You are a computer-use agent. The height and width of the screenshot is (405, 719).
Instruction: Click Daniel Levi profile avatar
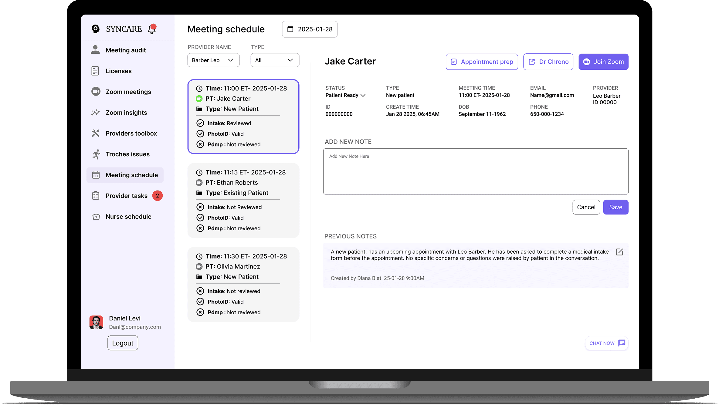(96, 322)
